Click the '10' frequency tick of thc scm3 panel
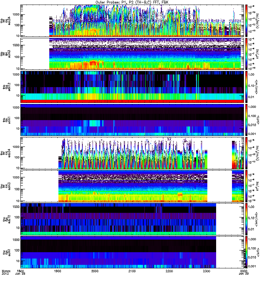 coord(18,201)
